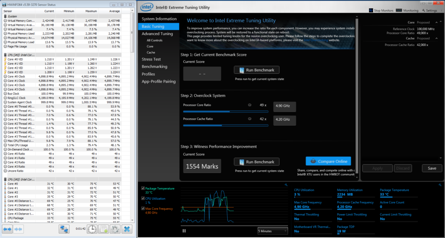Click the System group header icon in HWiNFO
445x238 pixels.
click(5, 16)
